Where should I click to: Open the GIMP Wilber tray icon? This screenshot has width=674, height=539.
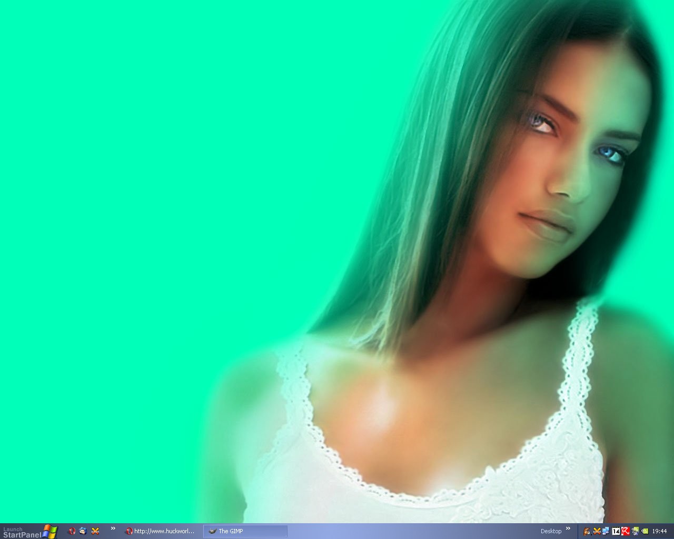[587, 531]
